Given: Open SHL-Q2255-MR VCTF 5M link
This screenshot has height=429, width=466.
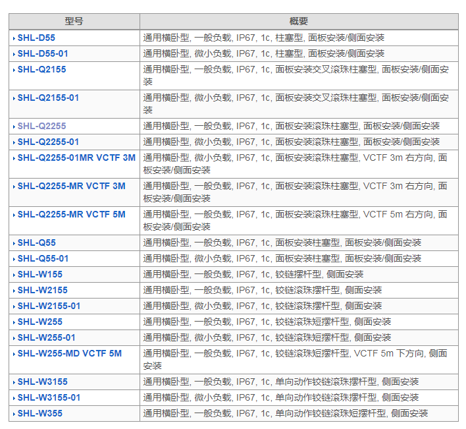Looking at the screenshot, I should [x=71, y=214].
